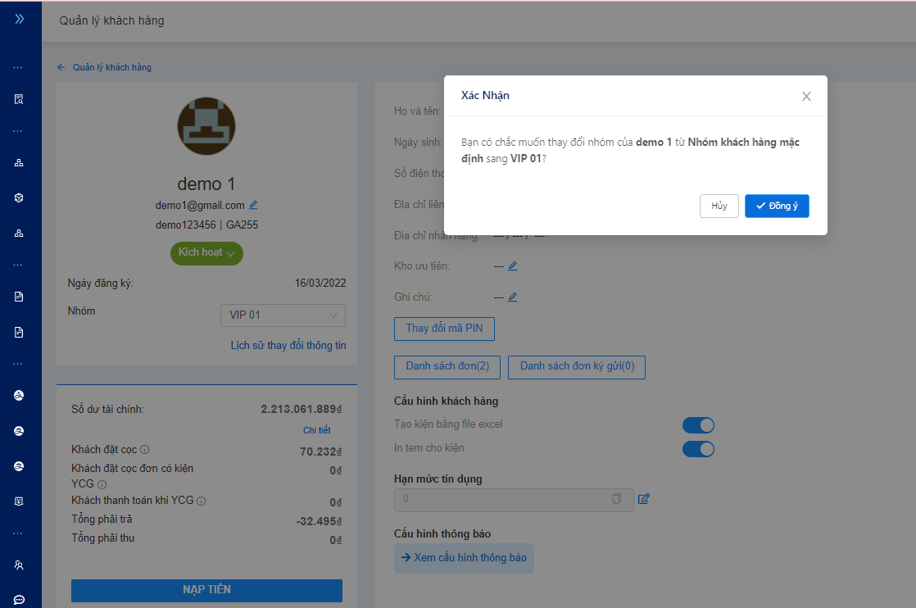Close the Xác Nhận dialog with X
This screenshot has width=916, height=608.
pyautogui.click(x=806, y=96)
